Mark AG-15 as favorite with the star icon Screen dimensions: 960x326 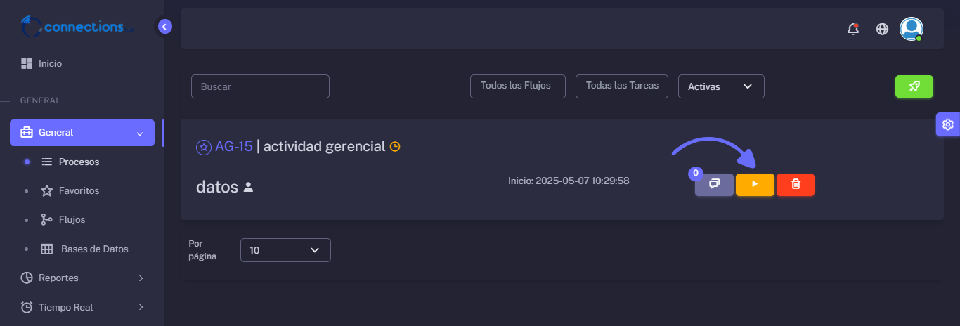pos(203,147)
